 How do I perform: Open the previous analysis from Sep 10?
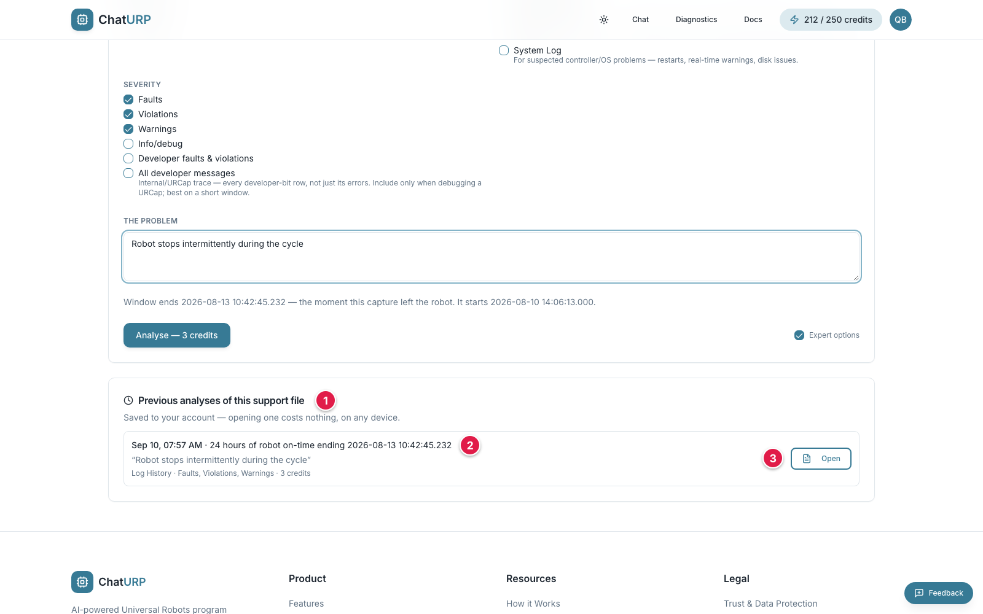tap(821, 459)
